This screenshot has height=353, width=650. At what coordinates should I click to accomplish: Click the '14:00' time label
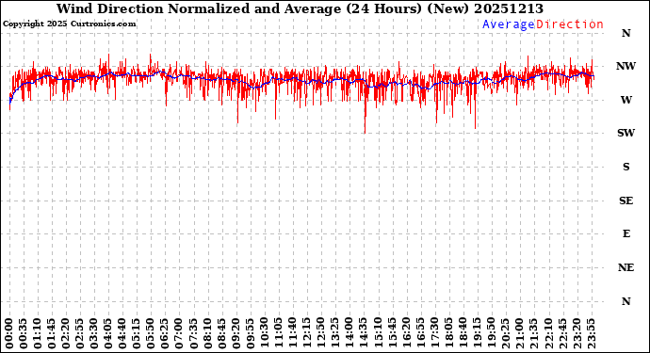[x=349, y=333]
